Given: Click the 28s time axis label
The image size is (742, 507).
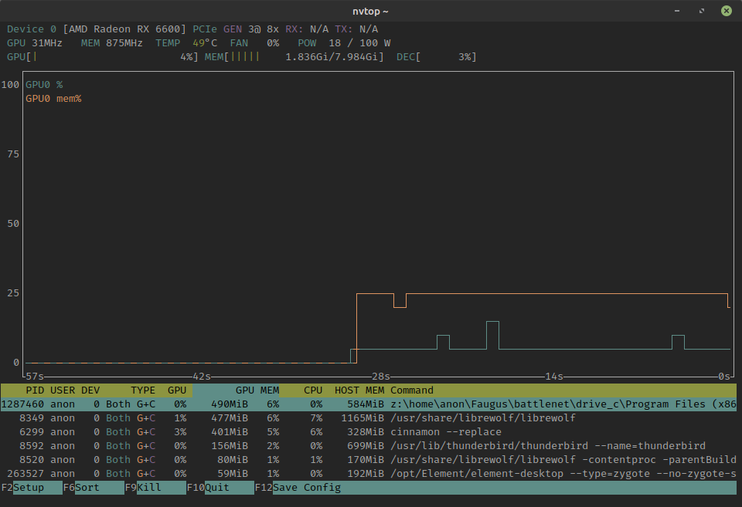Looking at the screenshot, I should click(x=381, y=377).
